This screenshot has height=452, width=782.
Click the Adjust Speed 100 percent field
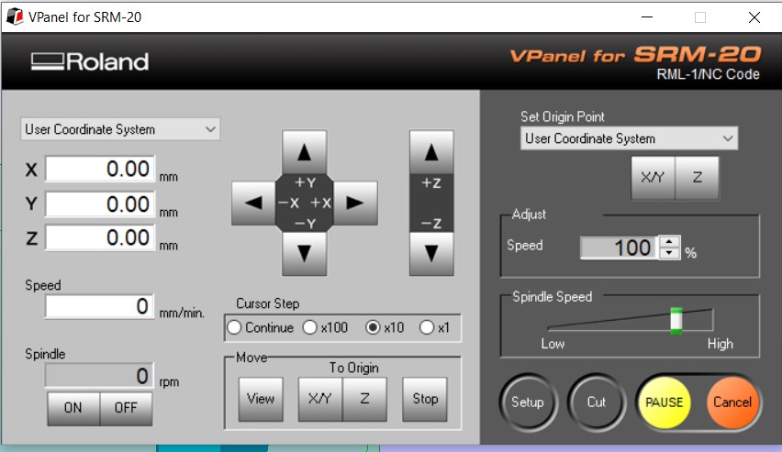(619, 248)
